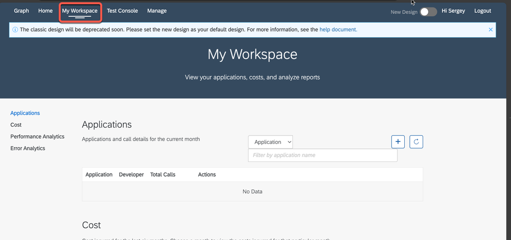Open the help document link
Screen dimensions: 511x240
(x=338, y=30)
